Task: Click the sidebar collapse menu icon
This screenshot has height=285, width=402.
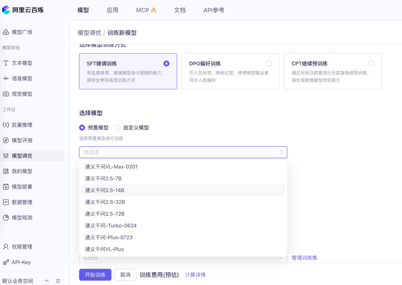Action: [58, 281]
